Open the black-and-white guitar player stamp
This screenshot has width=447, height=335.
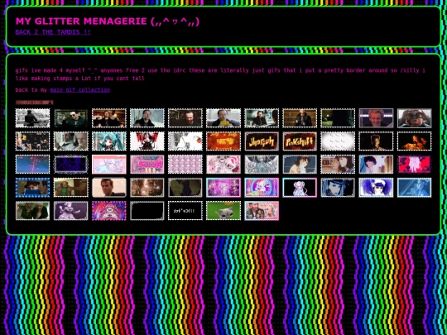32,118
